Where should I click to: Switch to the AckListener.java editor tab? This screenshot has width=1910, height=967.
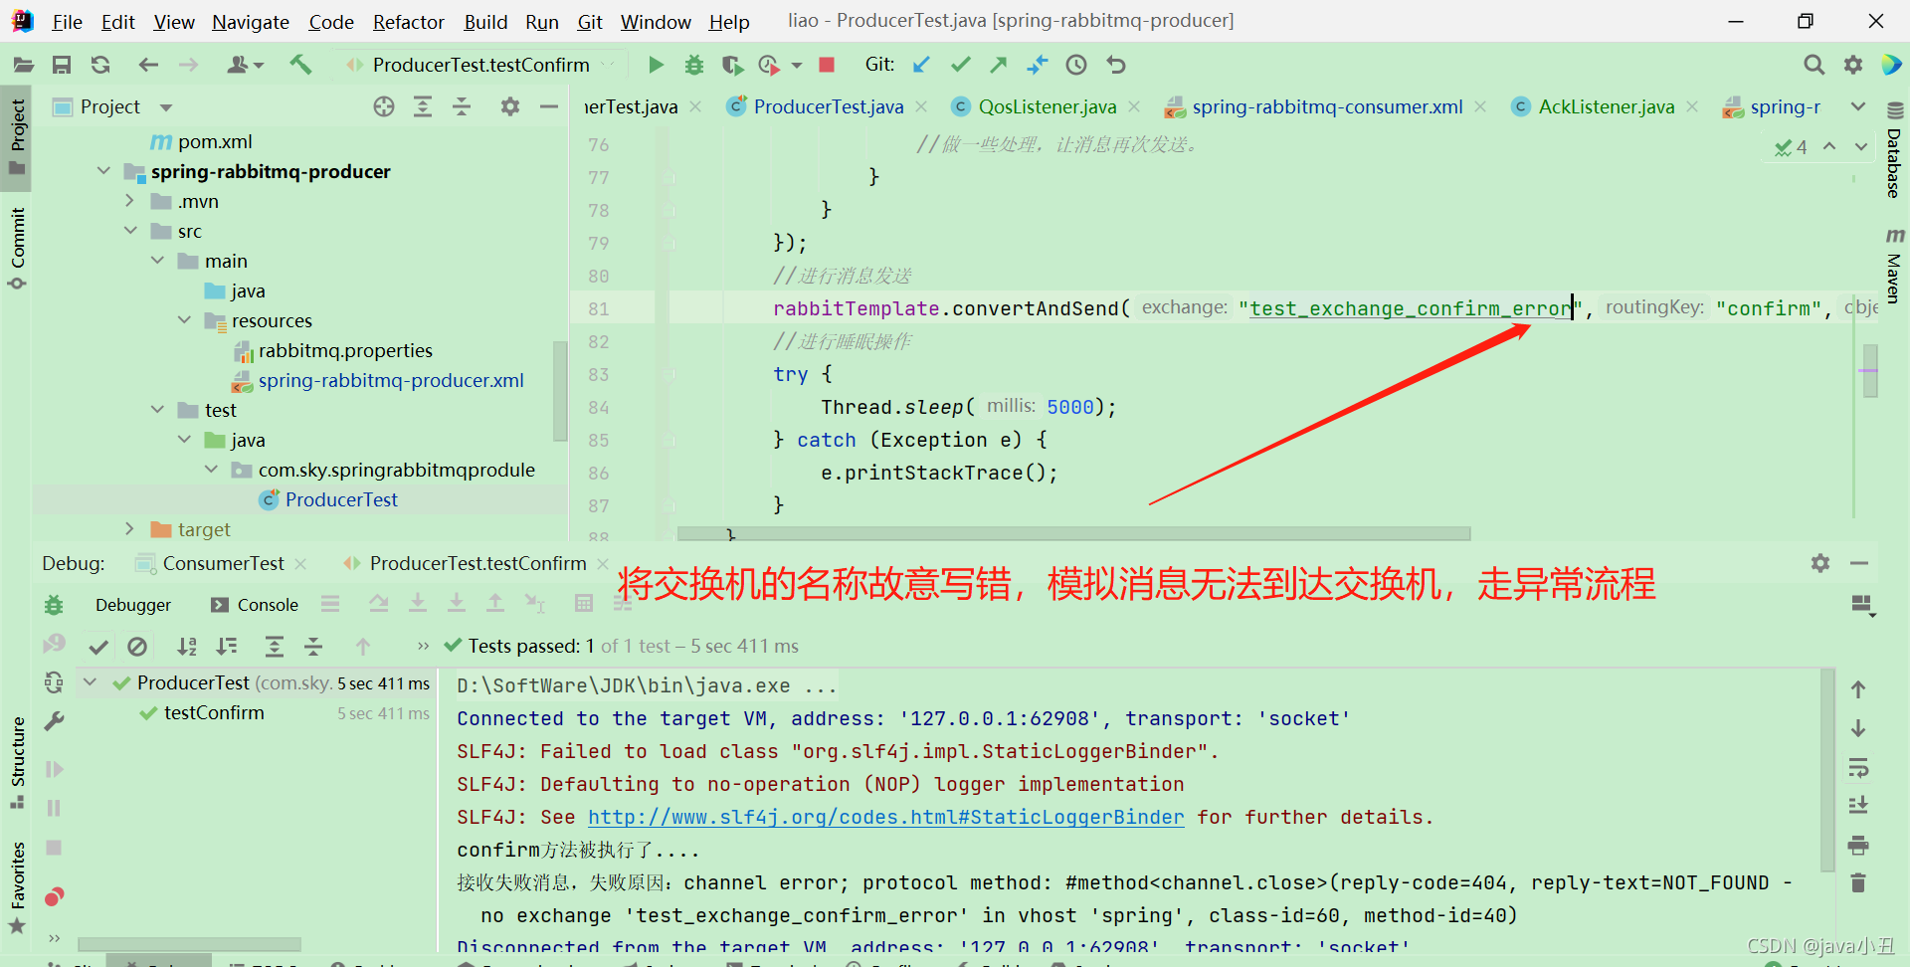coord(1606,106)
